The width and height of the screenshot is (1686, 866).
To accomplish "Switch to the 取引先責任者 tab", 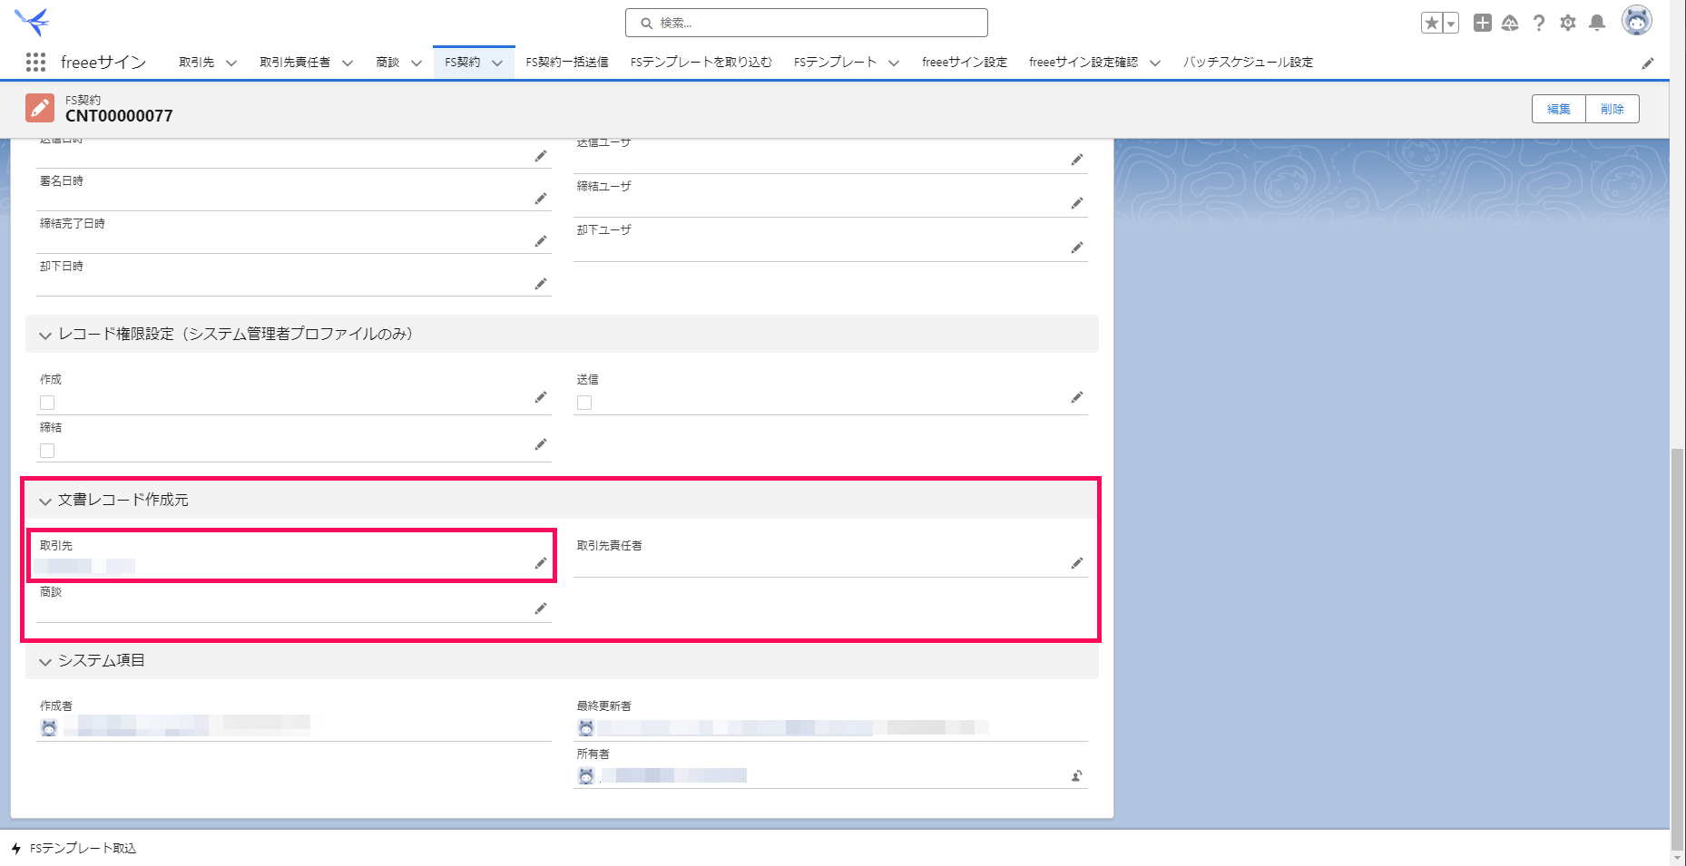I will point(295,62).
